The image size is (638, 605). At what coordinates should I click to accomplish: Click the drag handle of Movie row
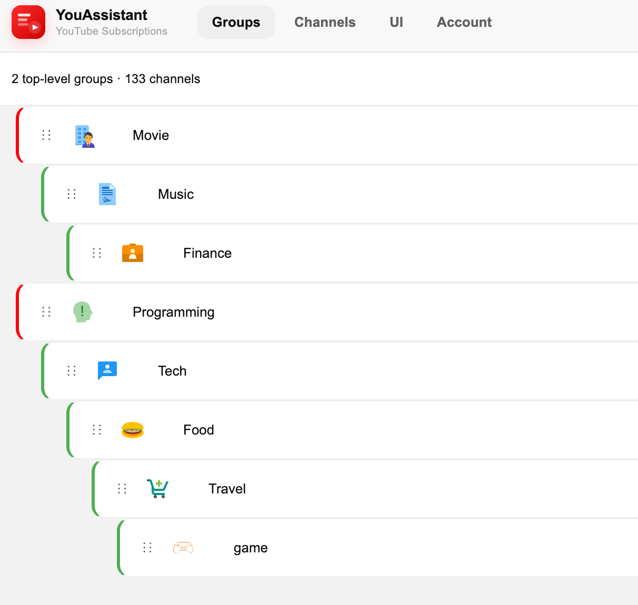[46, 135]
